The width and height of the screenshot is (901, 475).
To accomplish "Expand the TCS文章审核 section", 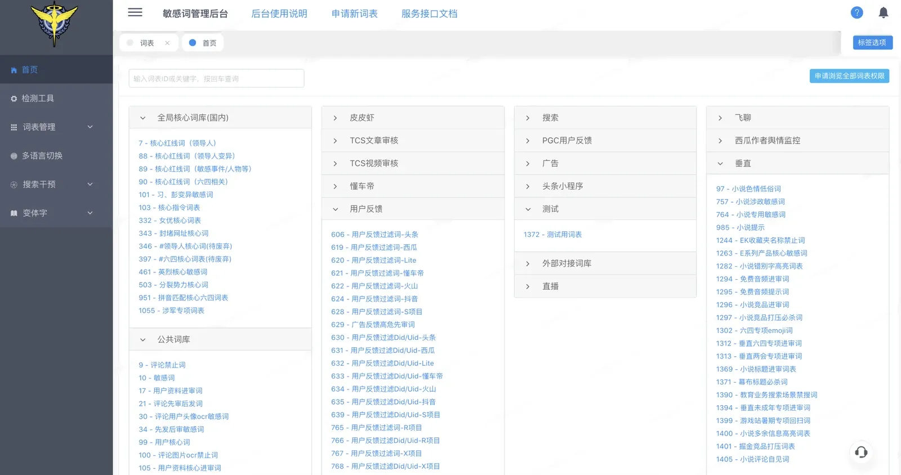I will 413,141.
